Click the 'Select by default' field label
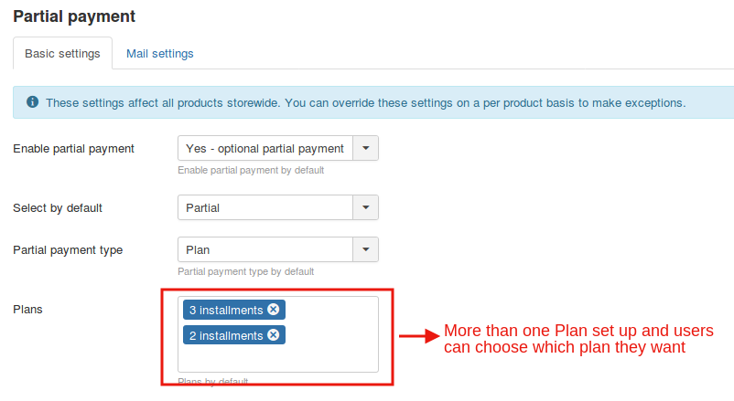 coord(58,207)
